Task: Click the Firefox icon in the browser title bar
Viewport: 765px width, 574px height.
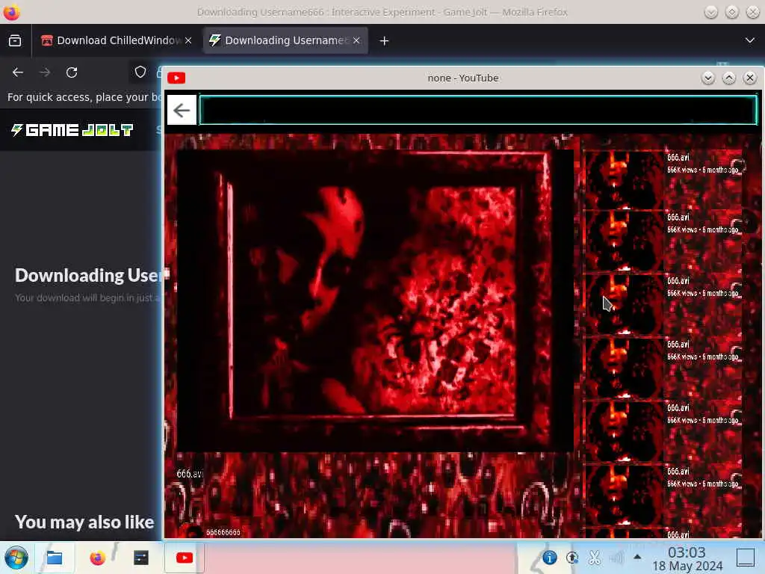Action: [x=11, y=12]
